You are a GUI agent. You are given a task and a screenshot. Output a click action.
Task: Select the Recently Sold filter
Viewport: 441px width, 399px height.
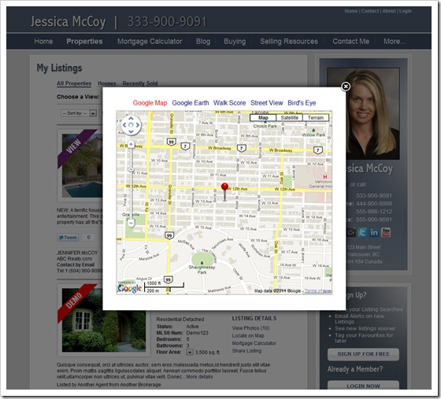click(140, 83)
